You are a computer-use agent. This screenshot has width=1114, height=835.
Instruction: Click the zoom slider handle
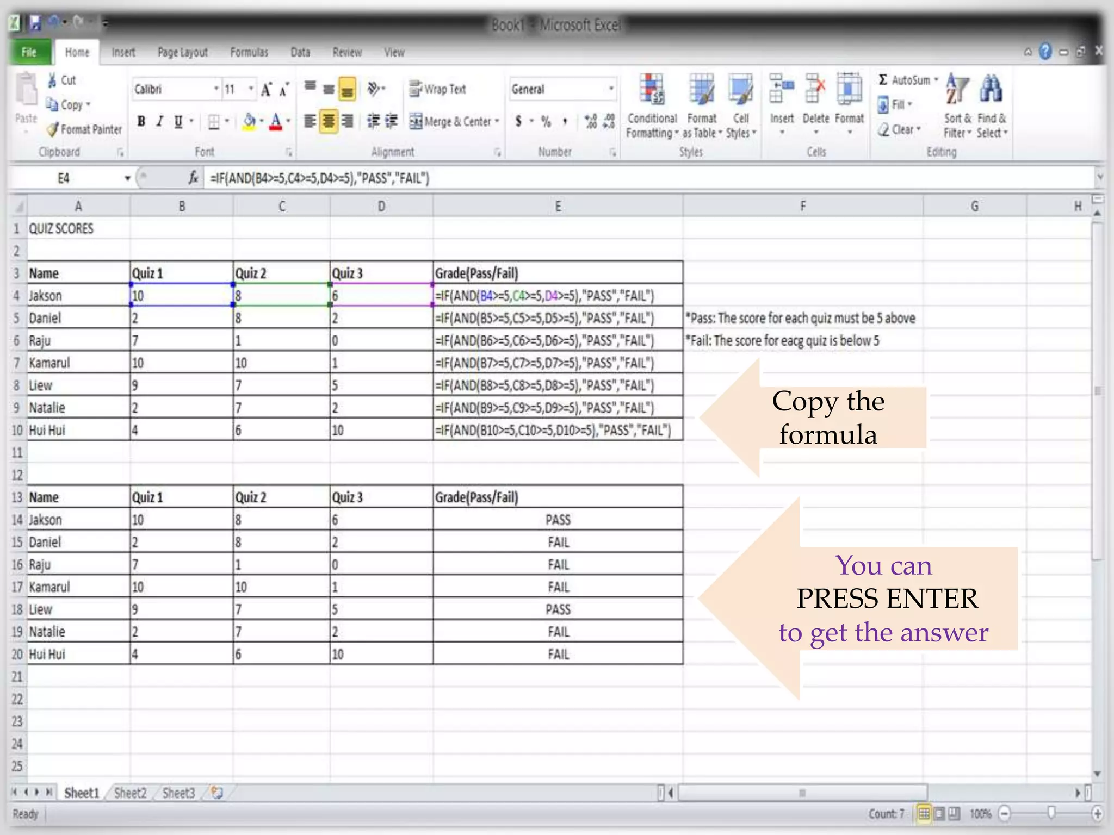tap(1051, 813)
